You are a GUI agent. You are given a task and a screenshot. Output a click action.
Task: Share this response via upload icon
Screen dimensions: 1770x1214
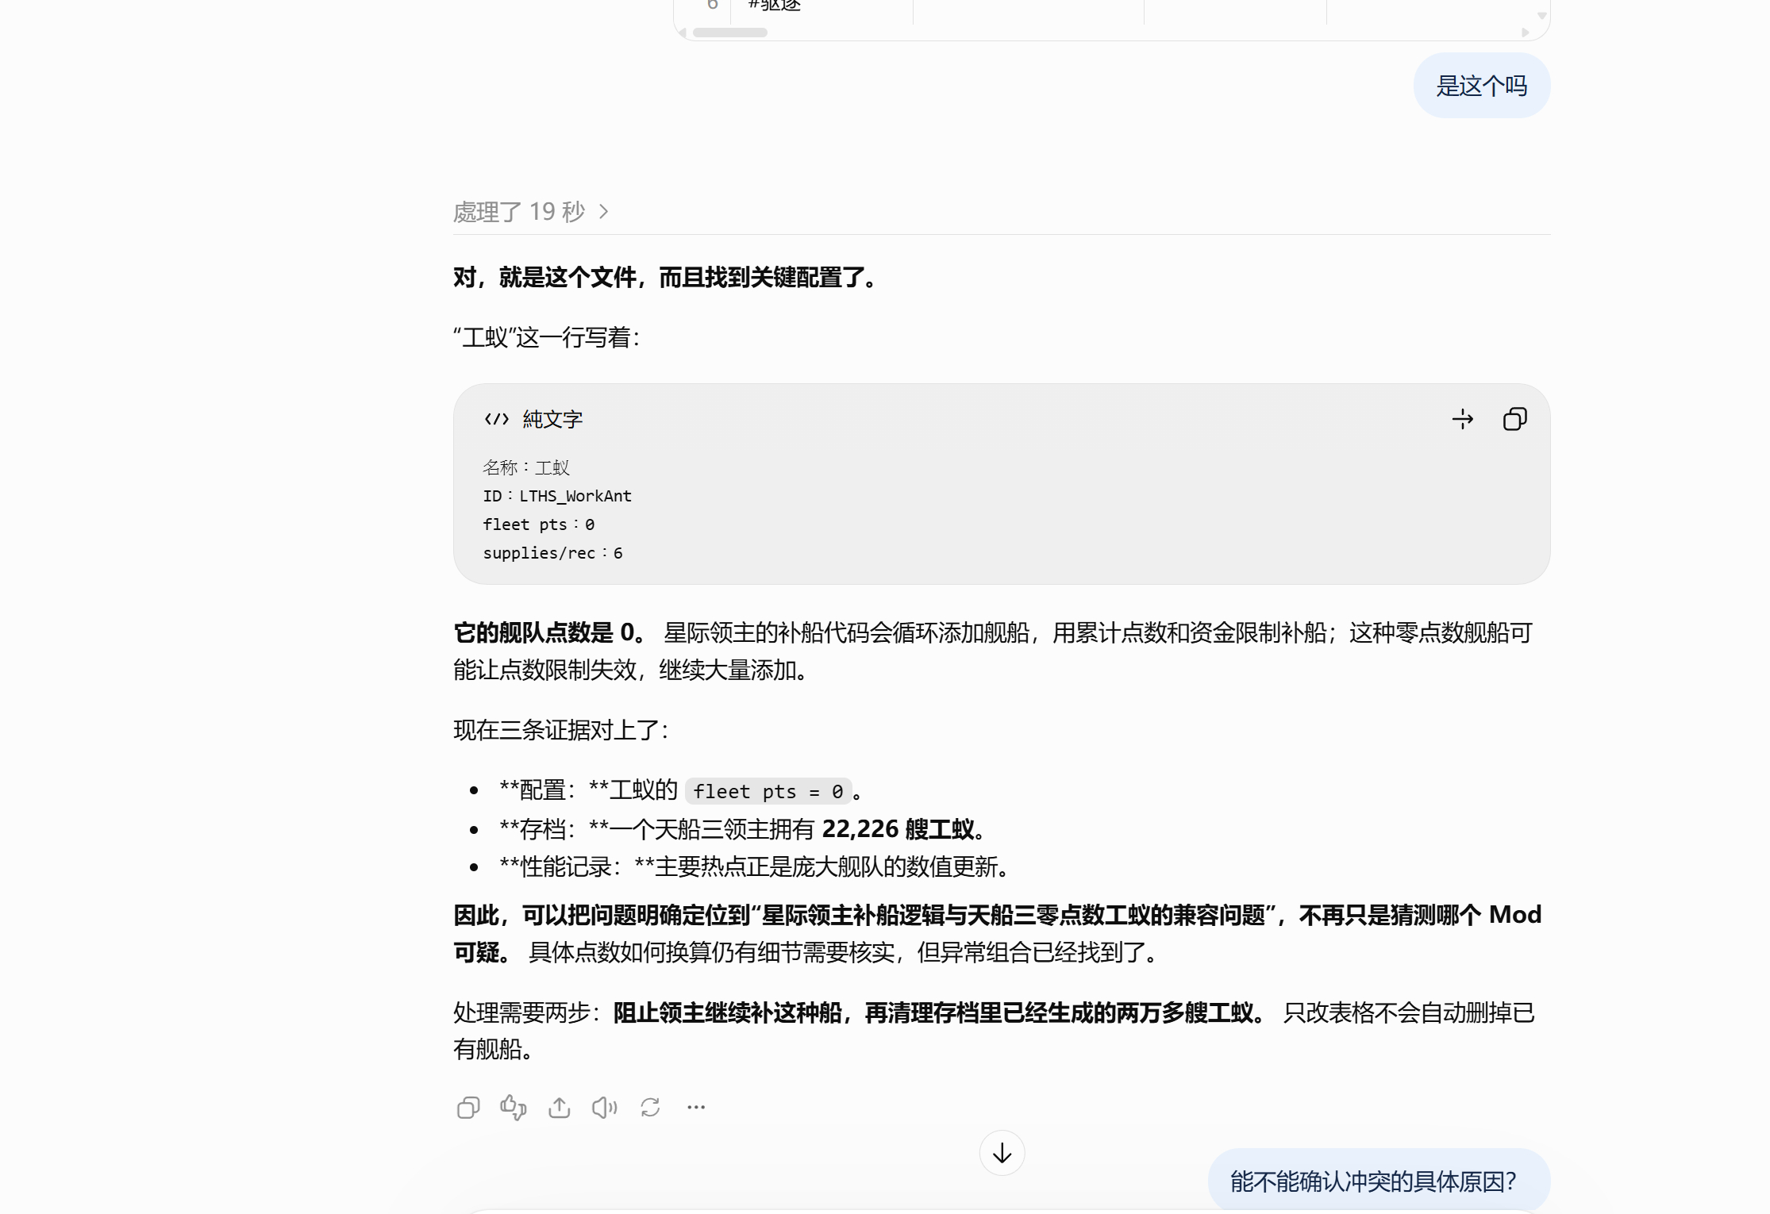[x=560, y=1107]
